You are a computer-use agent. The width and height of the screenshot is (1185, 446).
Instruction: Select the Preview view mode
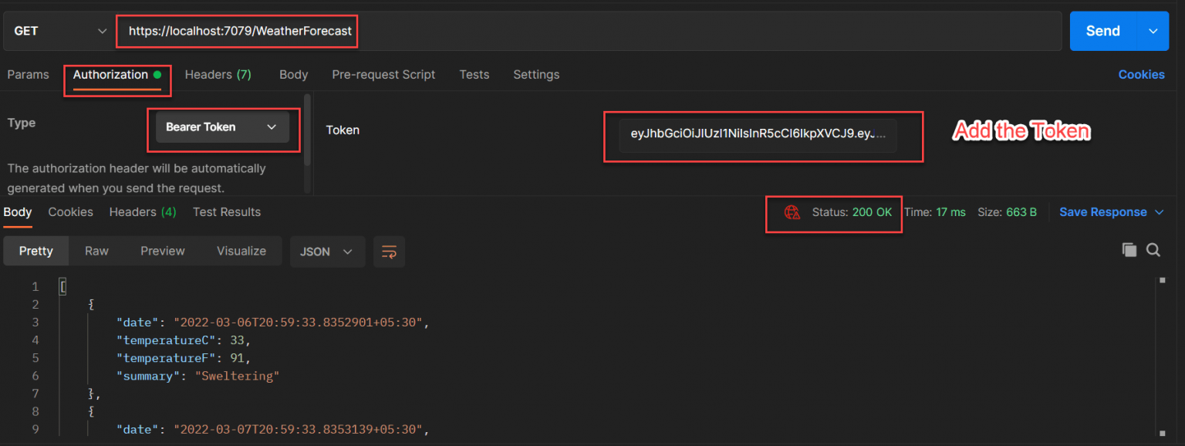pyautogui.click(x=163, y=251)
